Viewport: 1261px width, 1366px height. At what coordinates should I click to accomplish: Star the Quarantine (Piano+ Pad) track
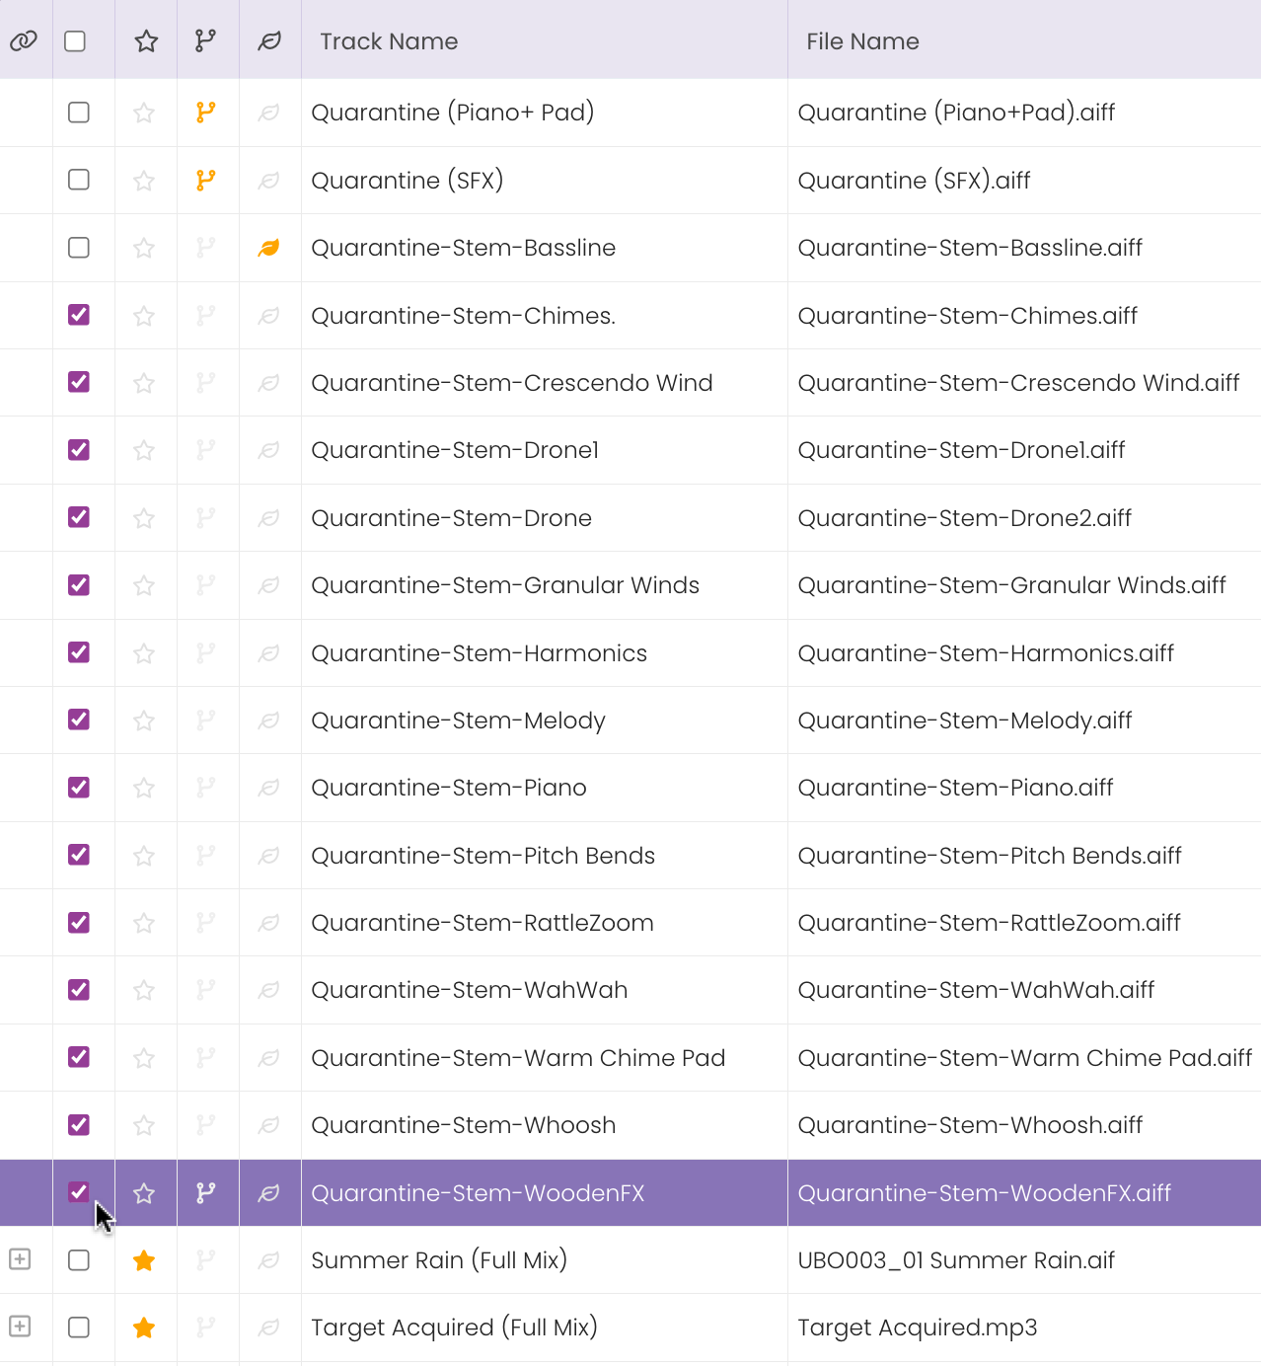(x=144, y=113)
